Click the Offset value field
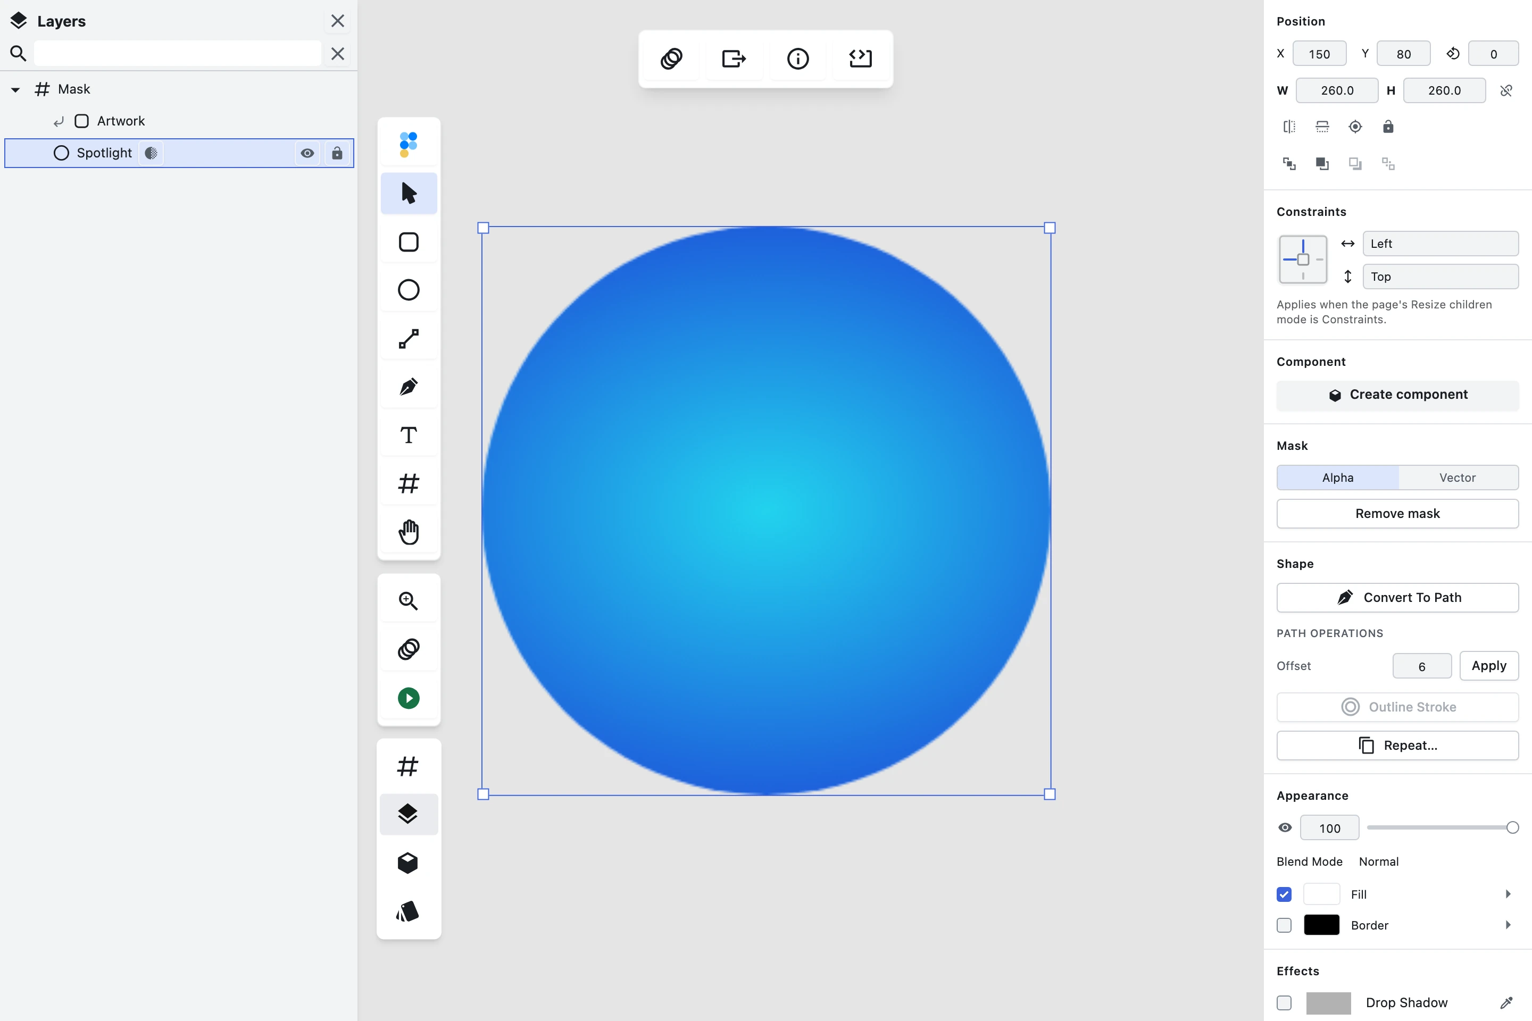 point(1422,666)
